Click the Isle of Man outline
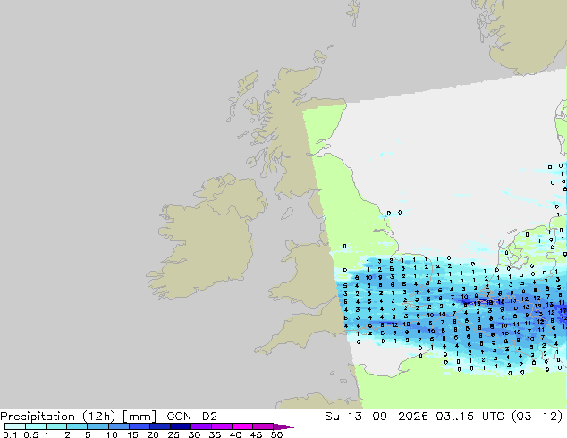Image resolution: width=567 pixels, height=438 pixels. pos(287,214)
